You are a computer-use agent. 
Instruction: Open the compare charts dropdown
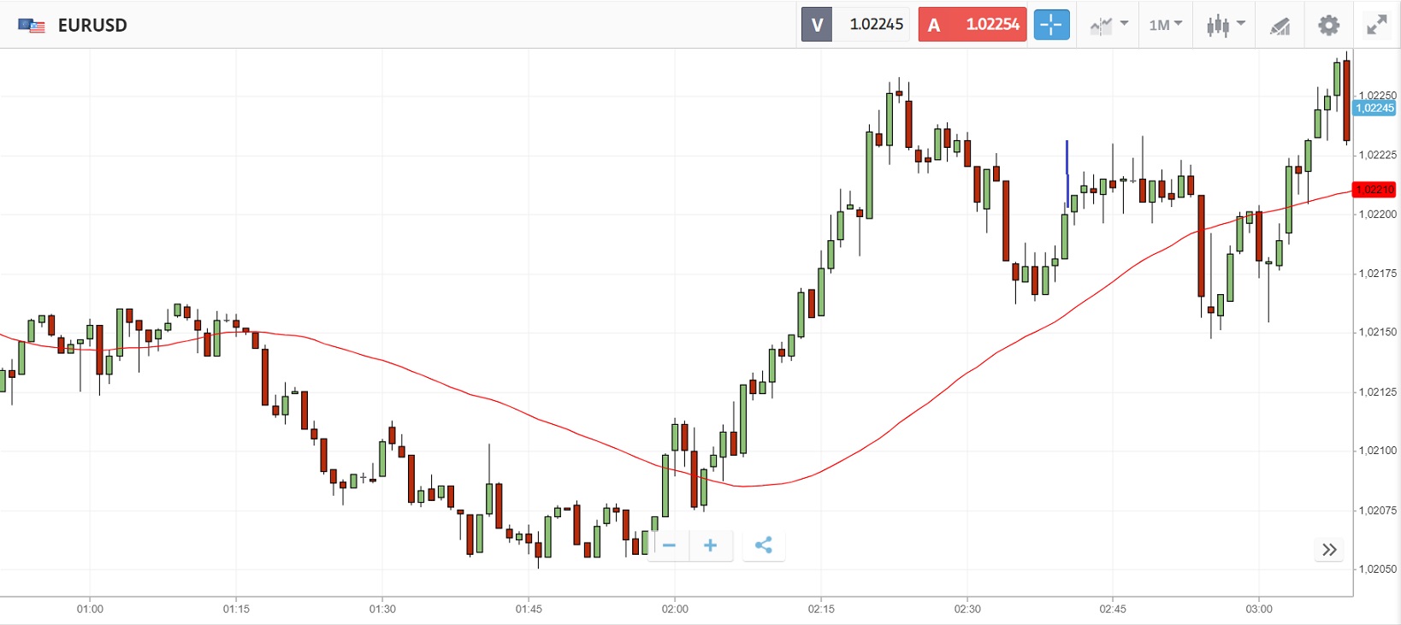coord(1108,25)
